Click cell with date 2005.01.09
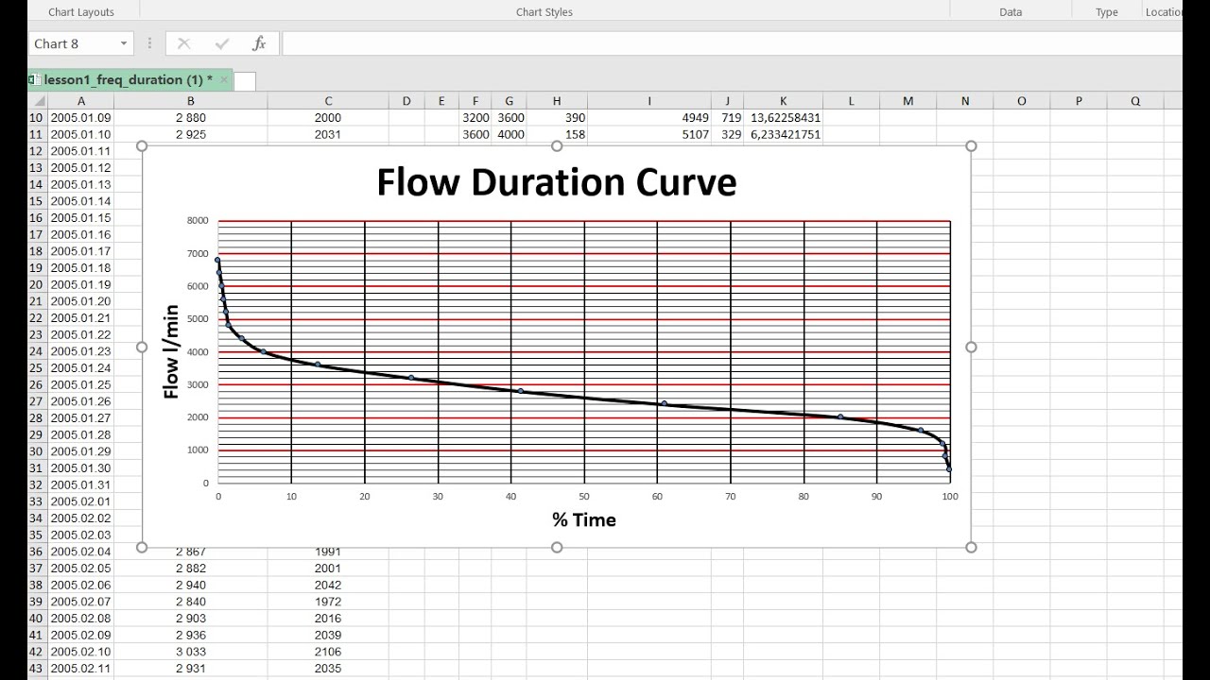The width and height of the screenshot is (1210, 680). [81, 118]
